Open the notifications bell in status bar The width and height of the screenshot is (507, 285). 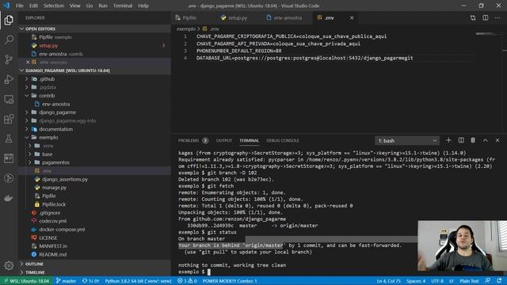[x=500, y=281]
